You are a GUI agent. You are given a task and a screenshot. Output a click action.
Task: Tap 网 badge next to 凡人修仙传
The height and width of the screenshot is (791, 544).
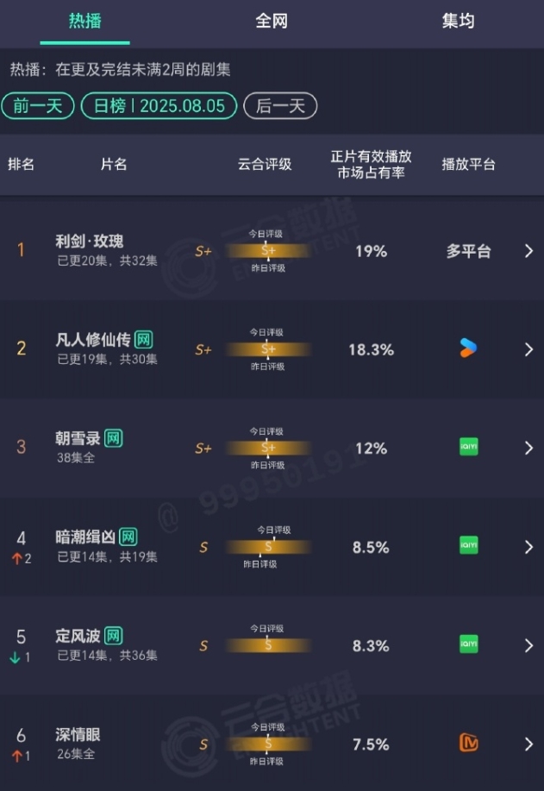pos(144,340)
